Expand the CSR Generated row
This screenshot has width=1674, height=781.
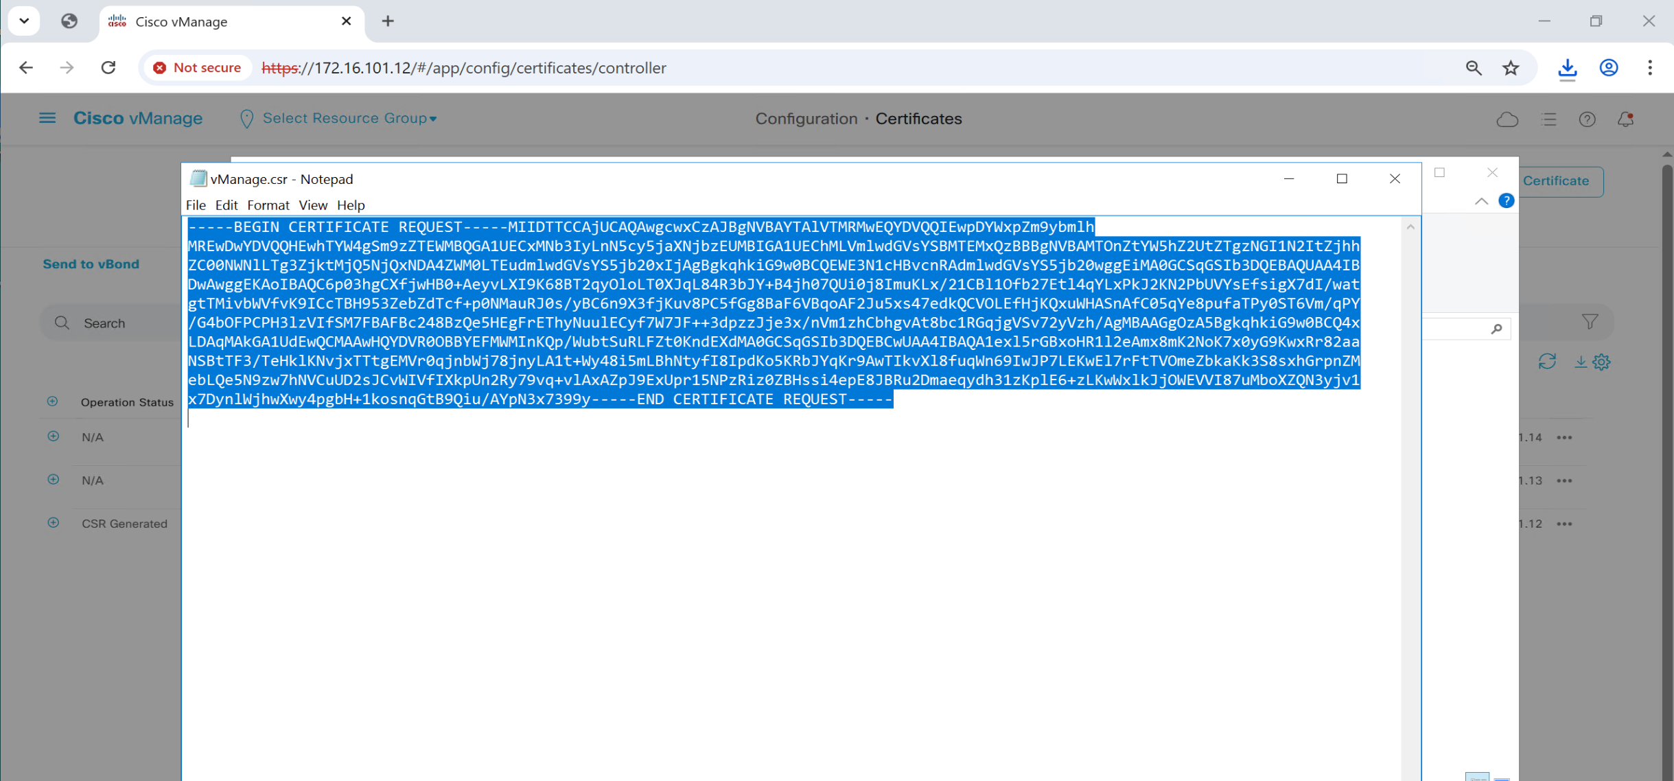(53, 523)
